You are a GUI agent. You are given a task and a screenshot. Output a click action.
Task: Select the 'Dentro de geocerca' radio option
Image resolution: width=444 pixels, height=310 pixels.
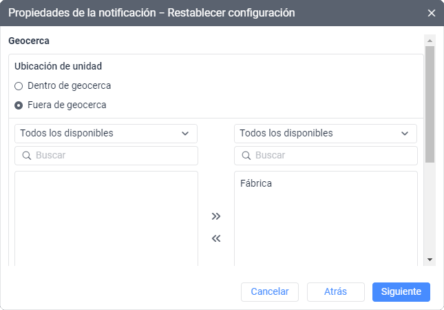pyautogui.click(x=19, y=86)
